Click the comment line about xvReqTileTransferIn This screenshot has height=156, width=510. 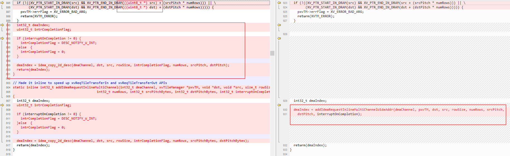[x=90, y=83]
